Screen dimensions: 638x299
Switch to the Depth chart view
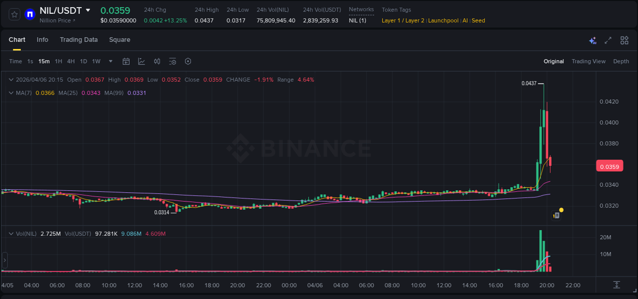[621, 61]
